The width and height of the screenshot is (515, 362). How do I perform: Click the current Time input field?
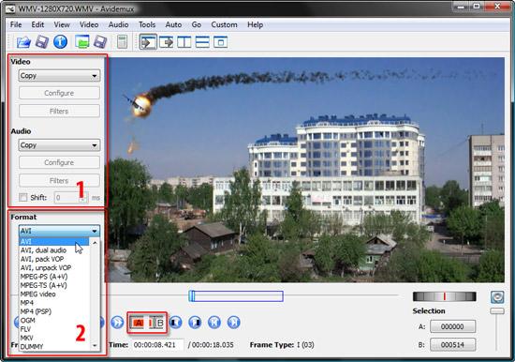pyautogui.click(x=158, y=345)
